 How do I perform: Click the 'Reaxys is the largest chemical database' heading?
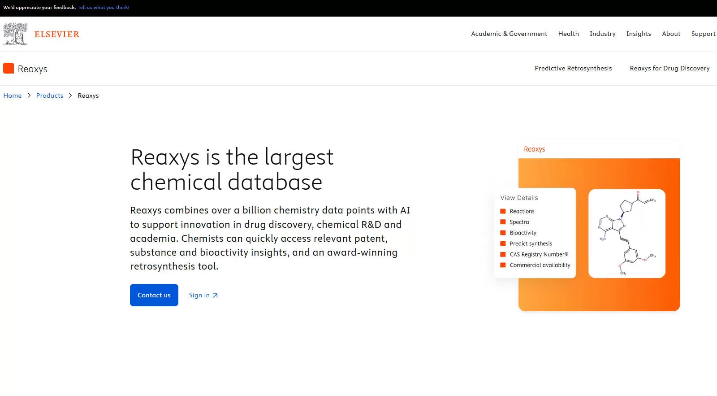click(232, 170)
